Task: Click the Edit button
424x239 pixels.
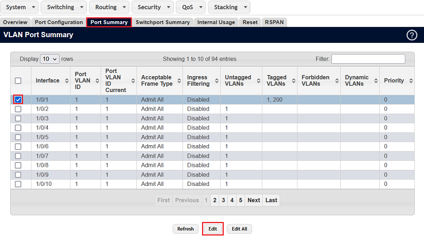Action: click(213, 229)
